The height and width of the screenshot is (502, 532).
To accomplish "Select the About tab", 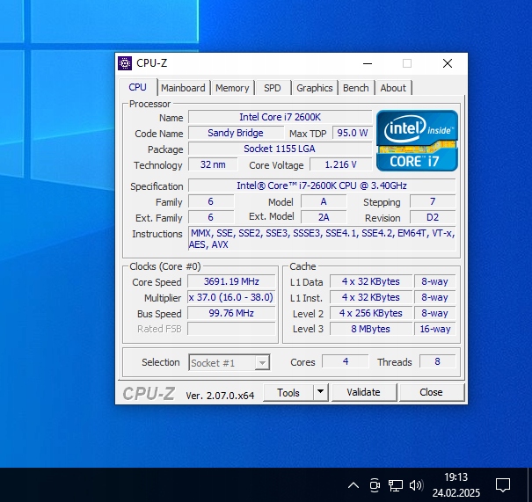I will (x=393, y=88).
